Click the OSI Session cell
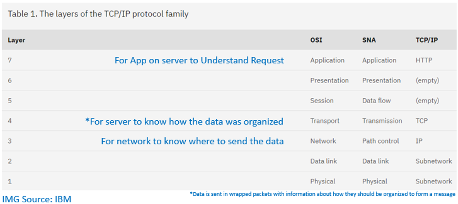The height and width of the screenshot is (204, 458). coord(322,101)
